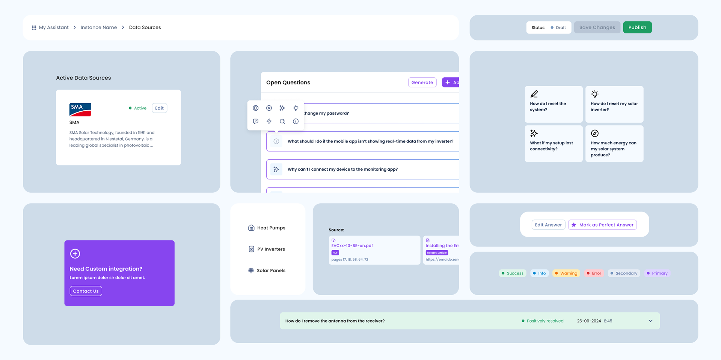This screenshot has height=360, width=721.
Task: Click the info icon on the mobile app question
Action: click(276, 141)
